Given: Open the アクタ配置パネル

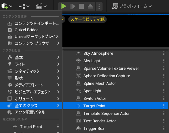Looking at the screenshot, I should click(x=31, y=112).
